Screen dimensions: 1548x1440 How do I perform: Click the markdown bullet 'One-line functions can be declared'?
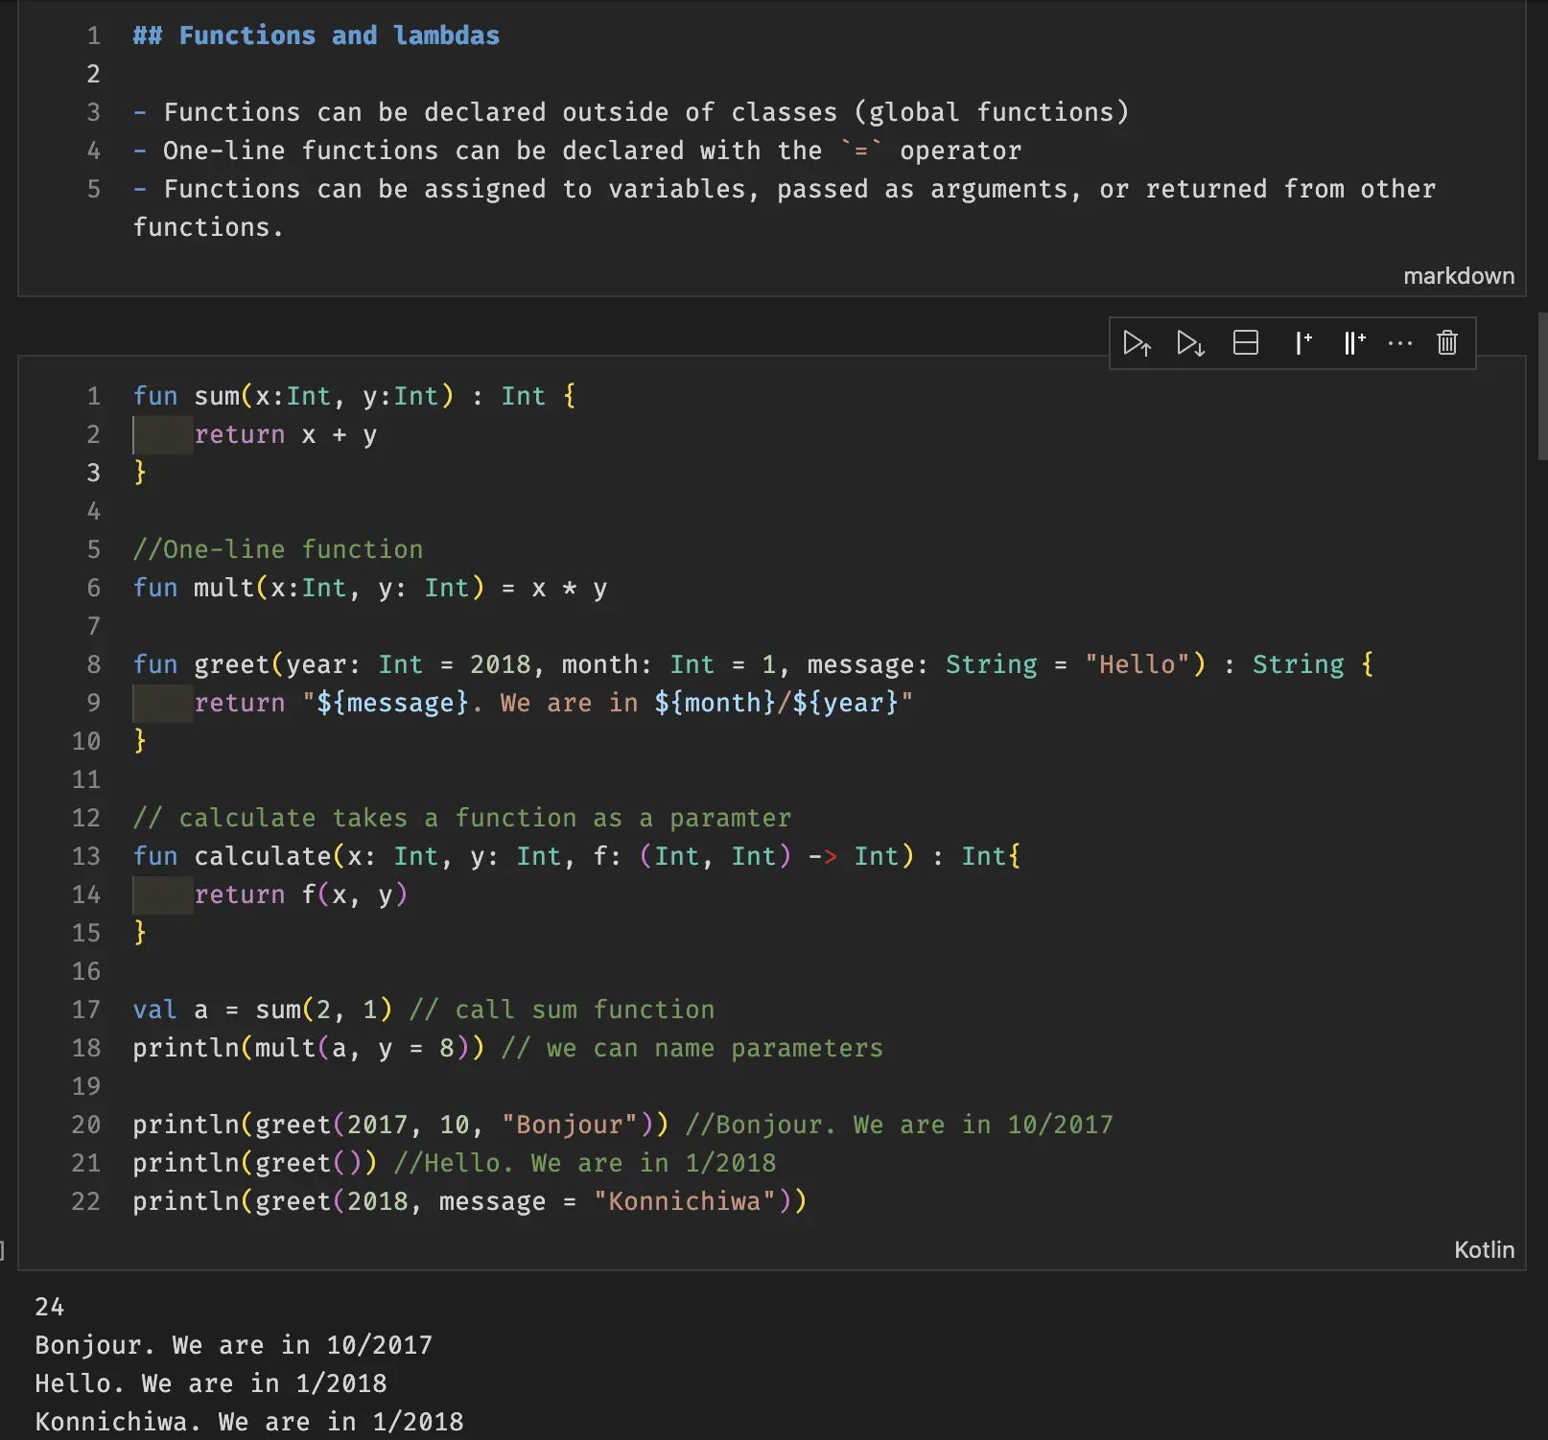[x=577, y=151]
